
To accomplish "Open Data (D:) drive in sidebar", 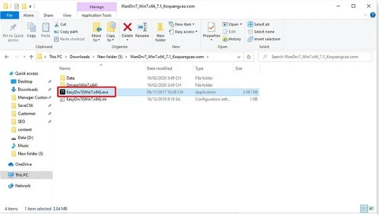I will (x=25, y=138).
